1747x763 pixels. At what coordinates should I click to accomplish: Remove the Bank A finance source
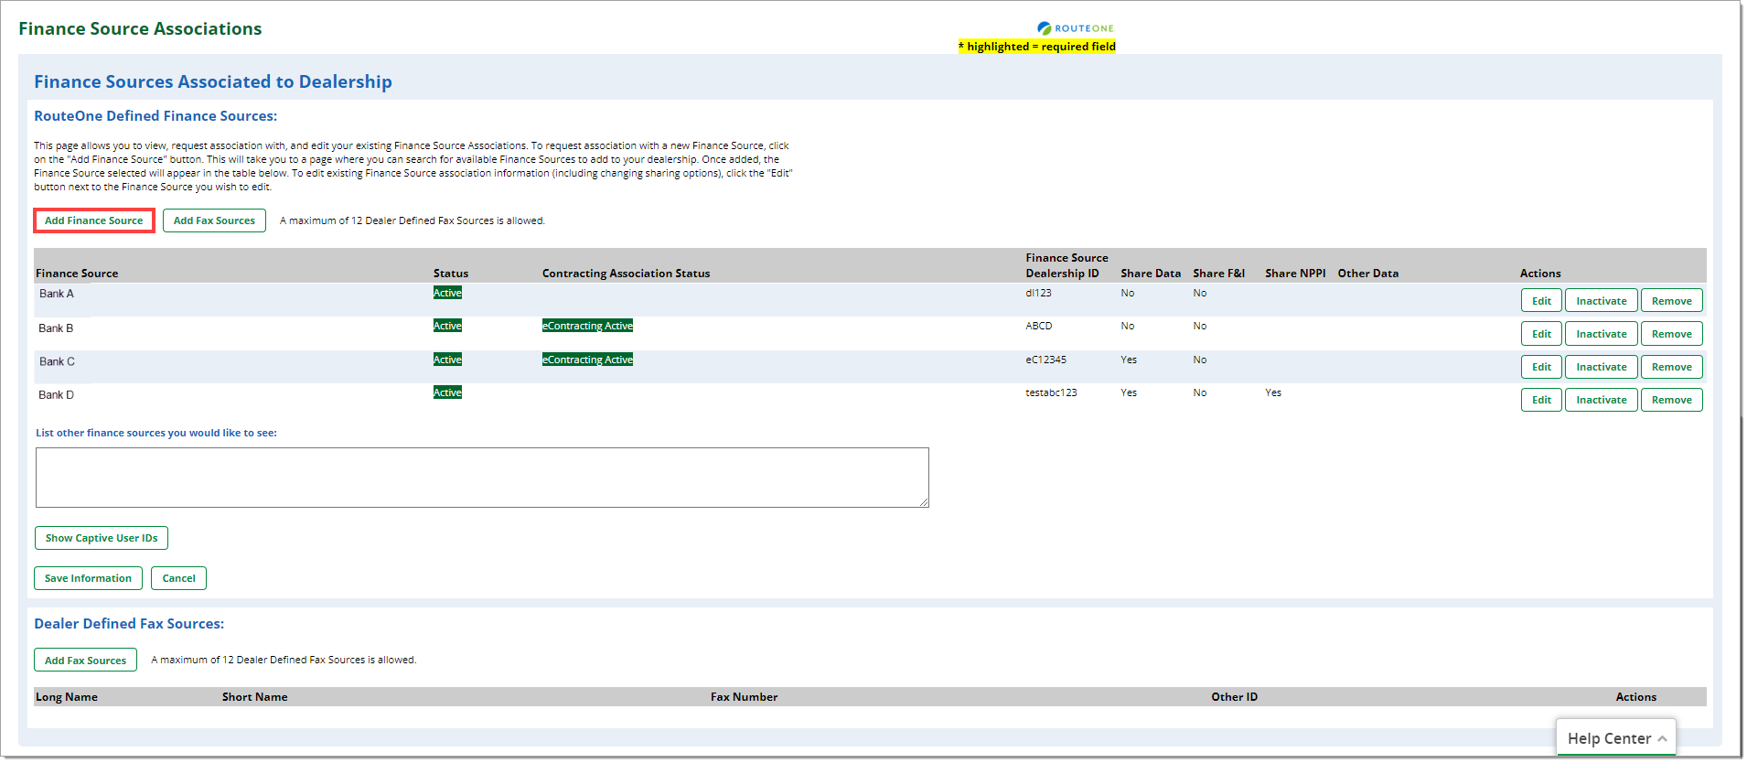pyautogui.click(x=1671, y=301)
